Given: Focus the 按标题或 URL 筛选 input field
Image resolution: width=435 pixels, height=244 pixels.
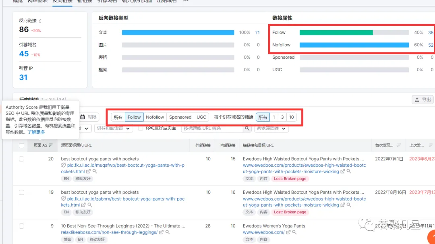Looking at the screenshot, I should (212, 128).
